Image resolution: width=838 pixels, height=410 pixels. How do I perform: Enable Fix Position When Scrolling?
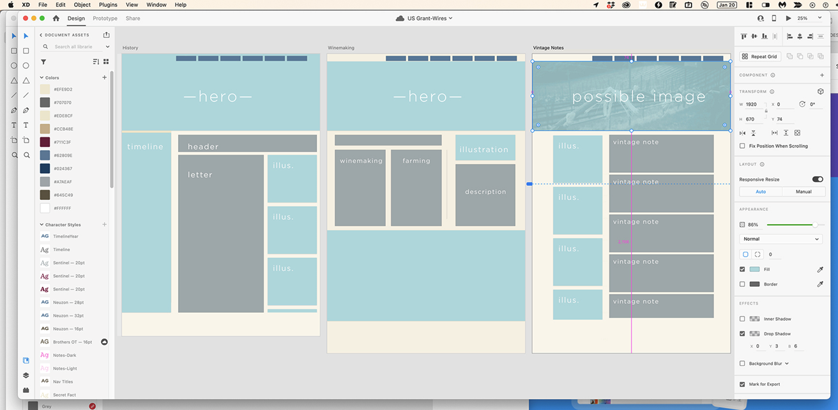click(743, 146)
